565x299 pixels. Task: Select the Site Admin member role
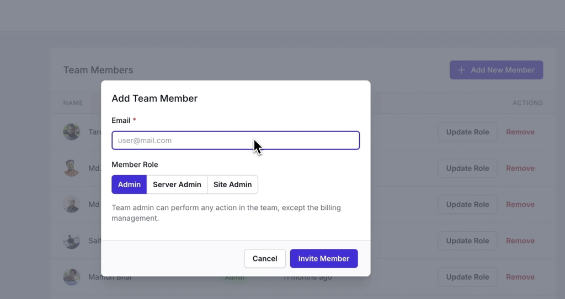[x=233, y=184]
